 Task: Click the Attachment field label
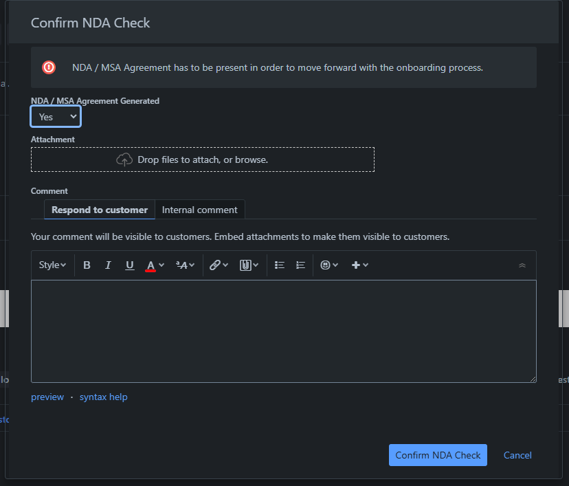tap(53, 140)
